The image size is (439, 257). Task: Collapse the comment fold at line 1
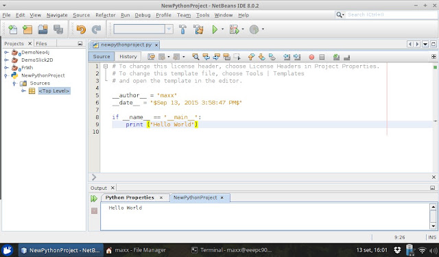[x=106, y=66]
